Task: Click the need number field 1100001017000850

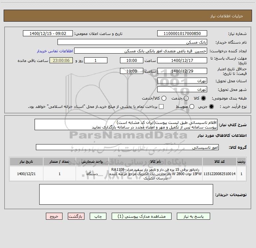Action: pyautogui.click(x=182, y=34)
